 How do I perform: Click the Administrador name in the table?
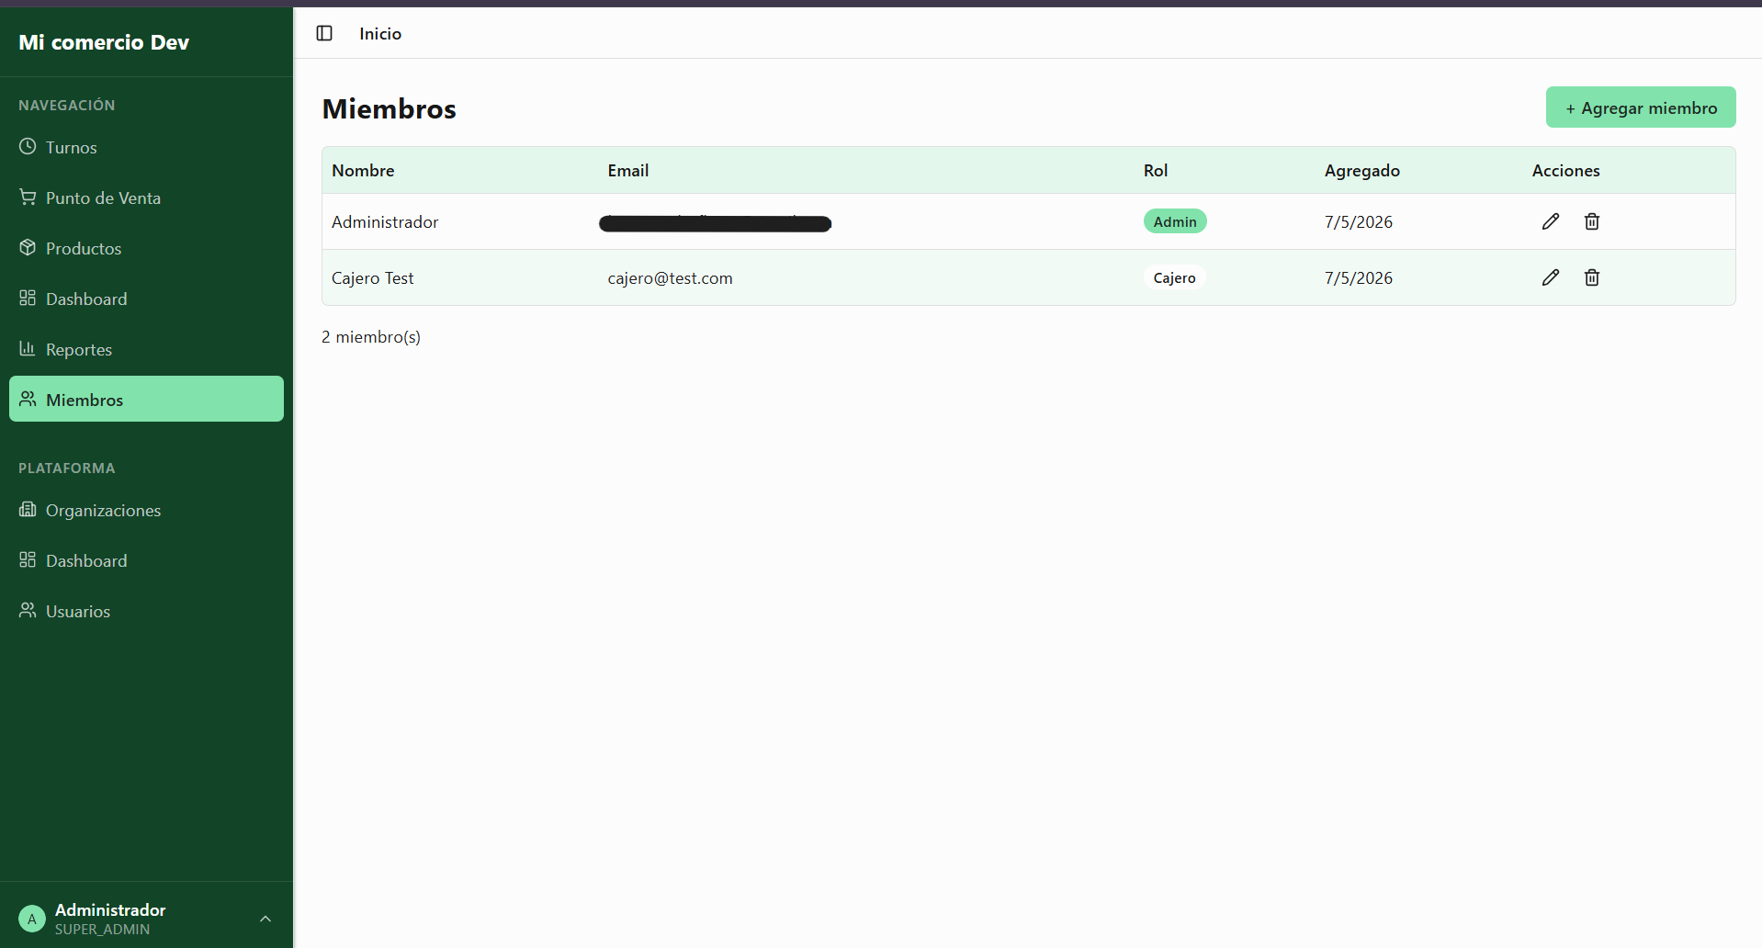(x=385, y=222)
